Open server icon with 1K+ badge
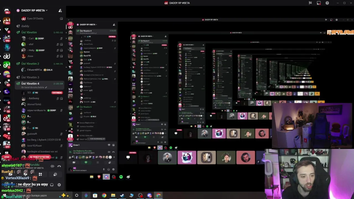 click(7, 11)
